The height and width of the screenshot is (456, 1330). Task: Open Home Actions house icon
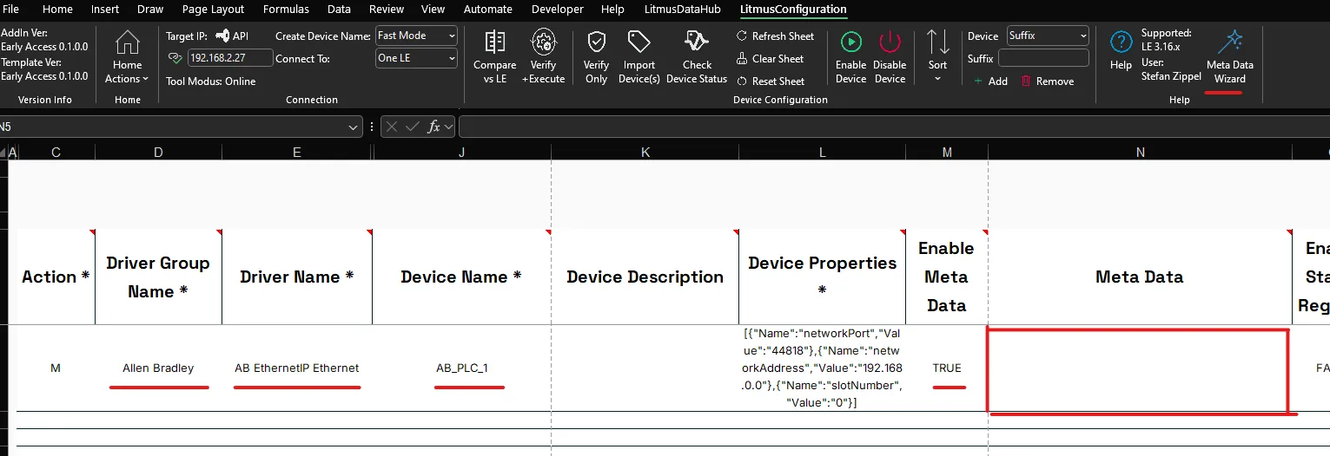(128, 42)
